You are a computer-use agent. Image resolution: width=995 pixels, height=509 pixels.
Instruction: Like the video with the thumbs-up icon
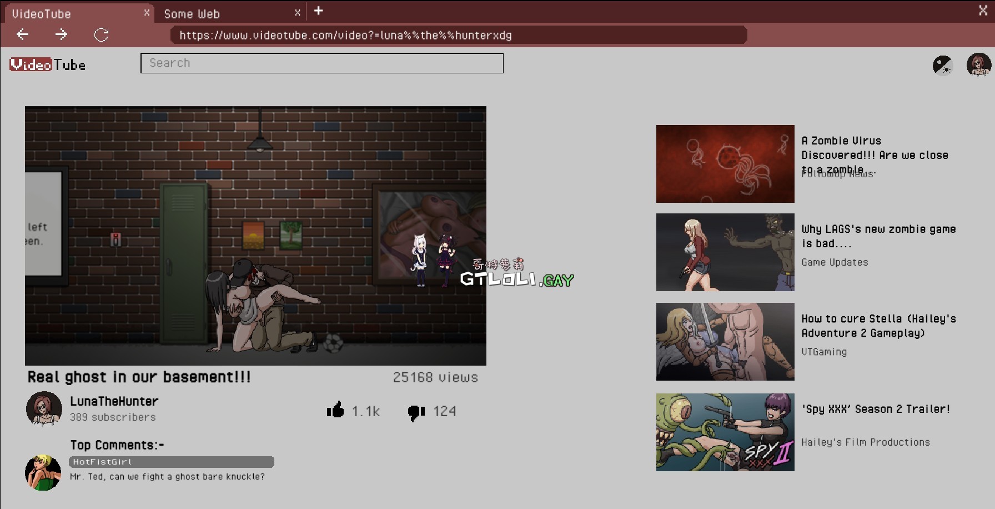click(x=335, y=410)
